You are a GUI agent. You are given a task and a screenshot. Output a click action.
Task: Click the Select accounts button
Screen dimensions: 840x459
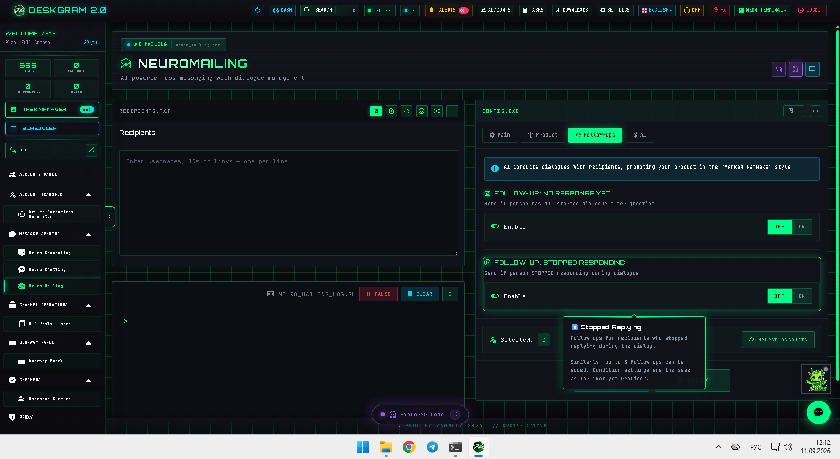coord(778,340)
